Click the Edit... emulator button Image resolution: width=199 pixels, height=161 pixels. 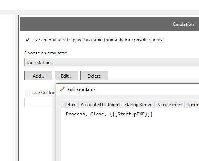coord(66,76)
